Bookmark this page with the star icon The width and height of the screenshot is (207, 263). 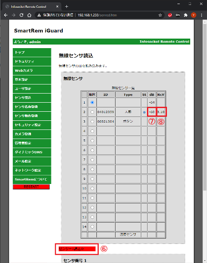(160, 15)
